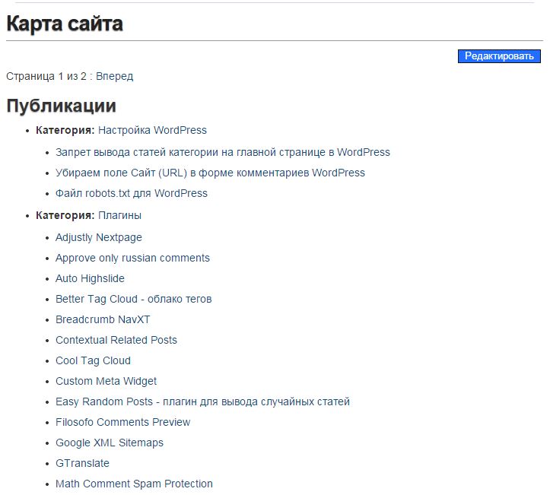Open Easy Random Posts plugin article

click(202, 401)
